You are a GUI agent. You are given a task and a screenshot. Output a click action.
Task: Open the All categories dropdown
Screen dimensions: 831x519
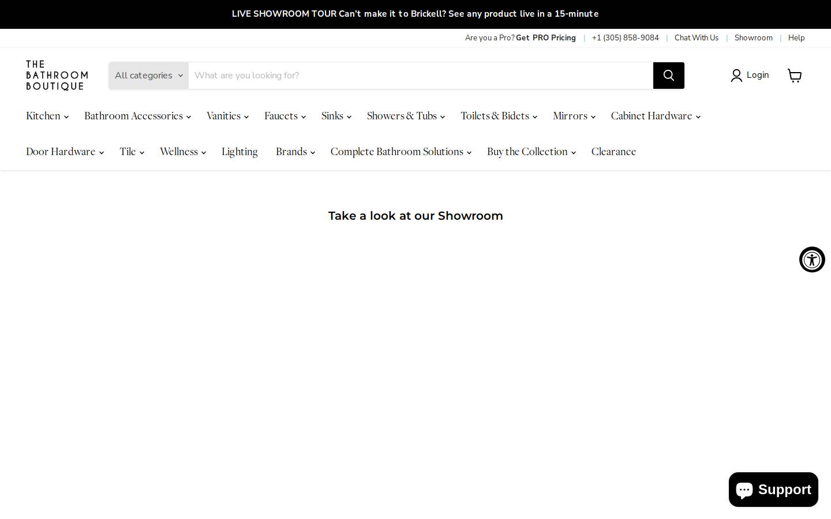(x=148, y=76)
